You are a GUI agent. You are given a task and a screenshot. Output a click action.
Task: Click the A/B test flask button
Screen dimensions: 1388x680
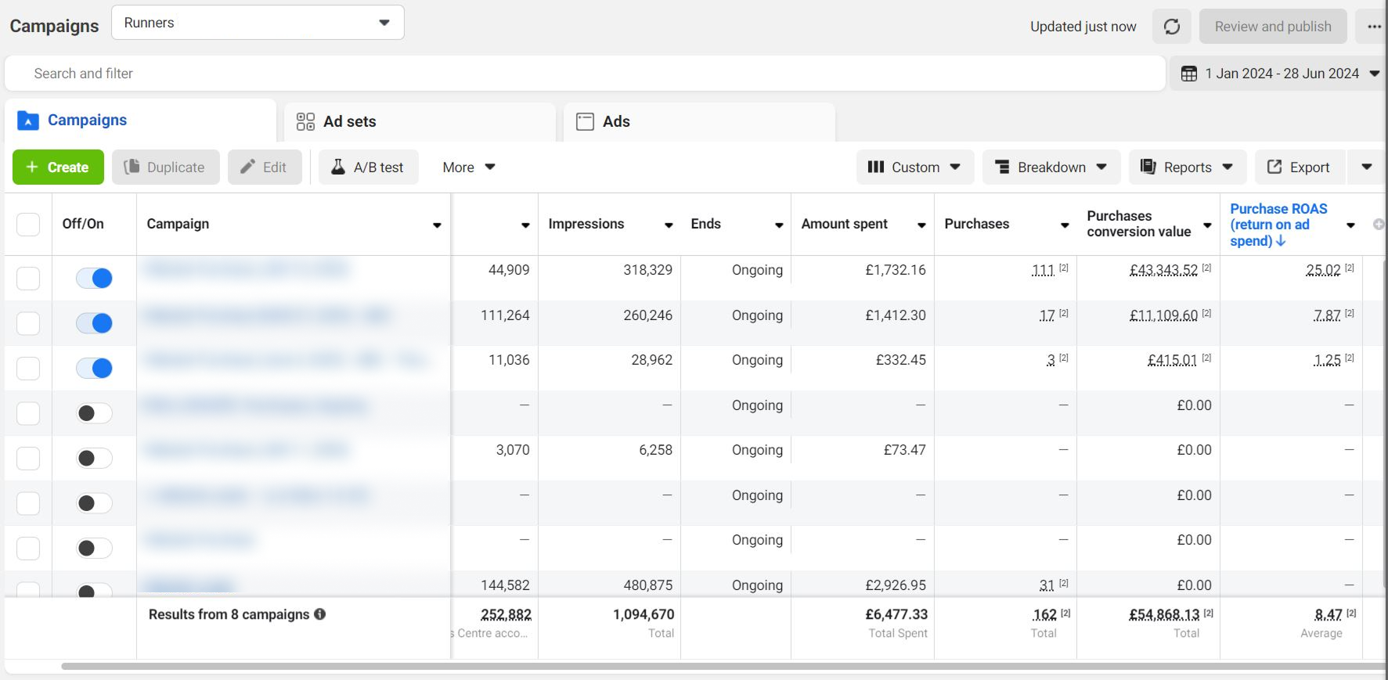368,167
